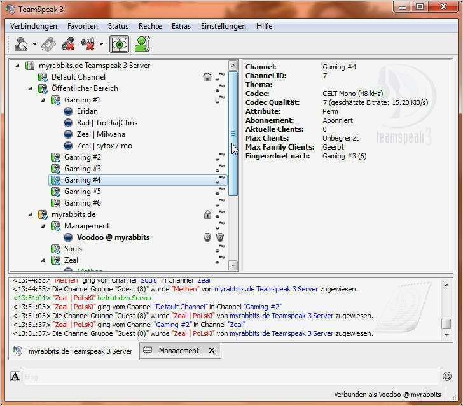Select the Souls channel
Screen dimensions: 463x406
click(73, 249)
